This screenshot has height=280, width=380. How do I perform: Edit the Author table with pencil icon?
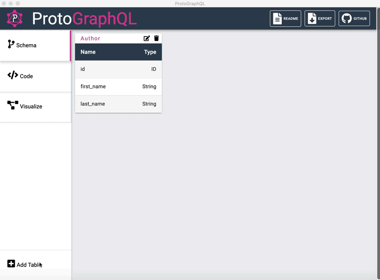pos(147,39)
